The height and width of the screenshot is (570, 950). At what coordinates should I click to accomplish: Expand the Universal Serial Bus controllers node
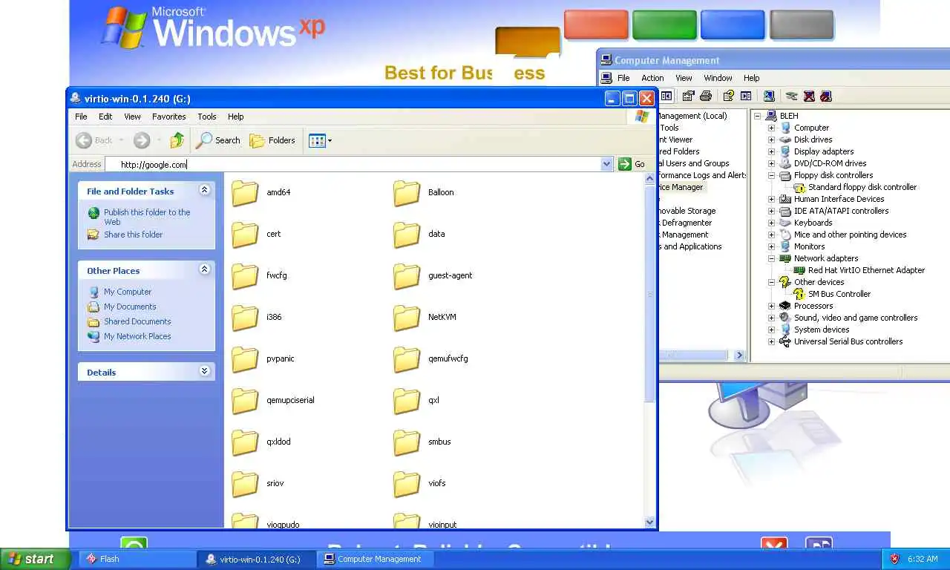click(771, 341)
